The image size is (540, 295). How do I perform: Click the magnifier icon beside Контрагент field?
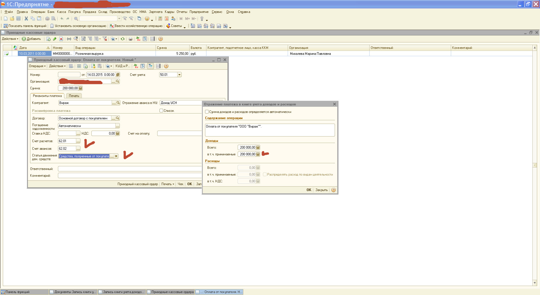point(118,103)
